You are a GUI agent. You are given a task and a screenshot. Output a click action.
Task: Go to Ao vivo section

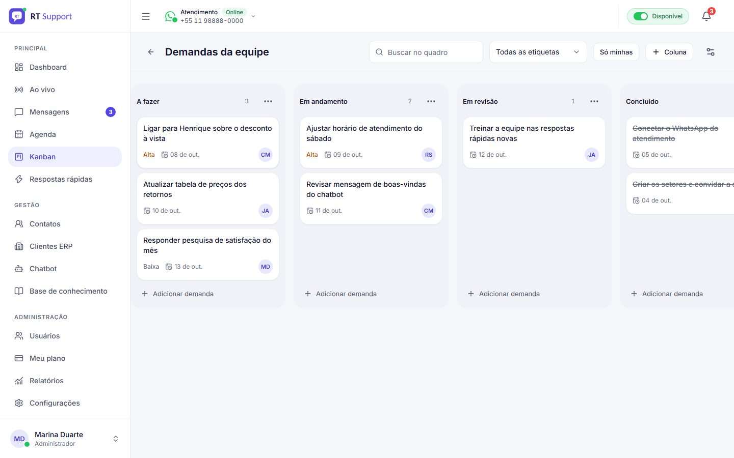(x=65, y=90)
